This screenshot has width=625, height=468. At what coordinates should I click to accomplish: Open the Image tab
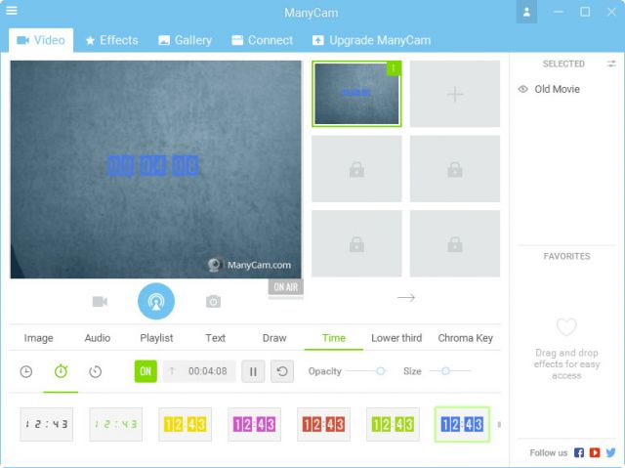click(x=39, y=338)
